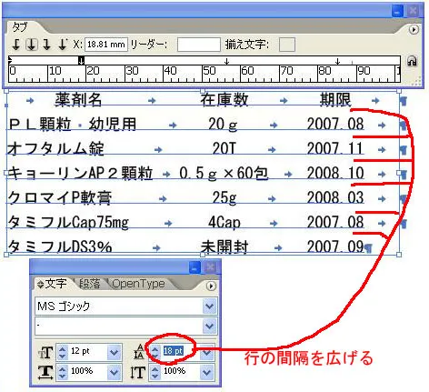Select the right-justified tab icon

pos(46,45)
